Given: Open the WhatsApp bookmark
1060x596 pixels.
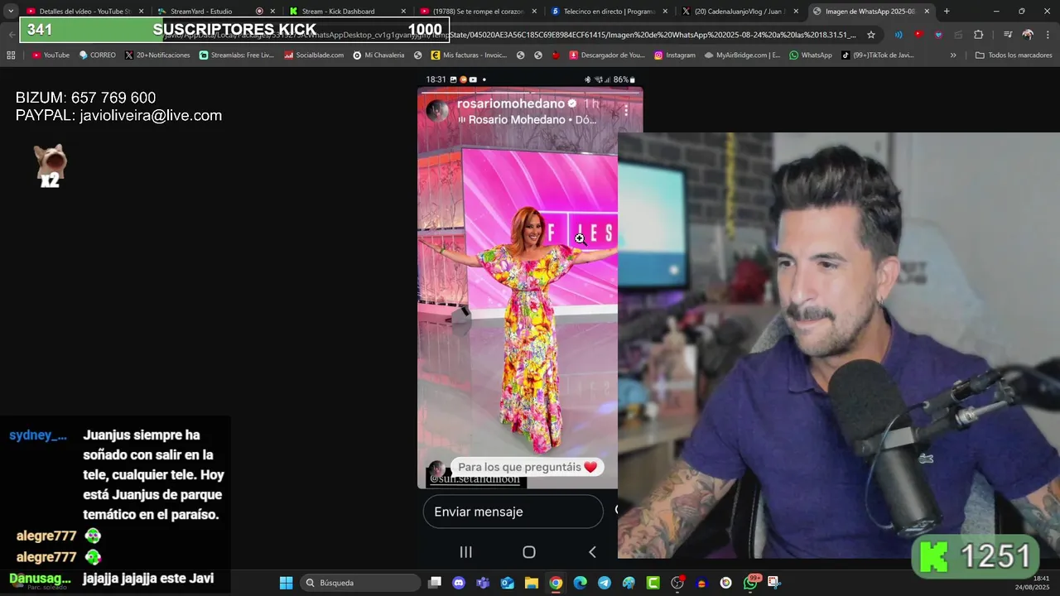Looking at the screenshot, I should pyautogui.click(x=811, y=55).
